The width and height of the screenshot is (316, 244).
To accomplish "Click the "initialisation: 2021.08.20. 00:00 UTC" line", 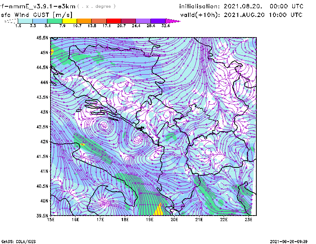I will click(x=241, y=6).
